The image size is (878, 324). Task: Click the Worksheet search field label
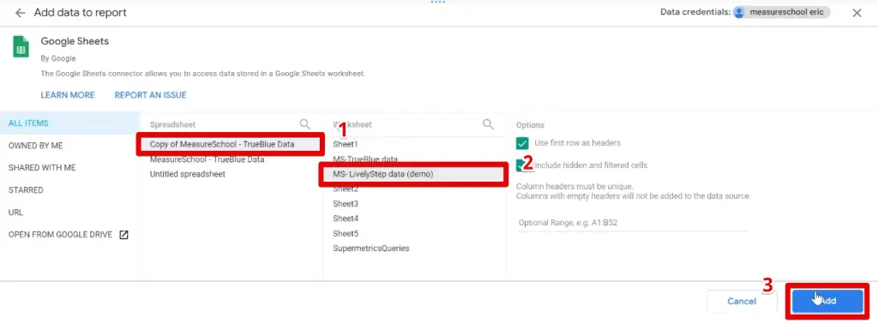pyautogui.click(x=352, y=124)
